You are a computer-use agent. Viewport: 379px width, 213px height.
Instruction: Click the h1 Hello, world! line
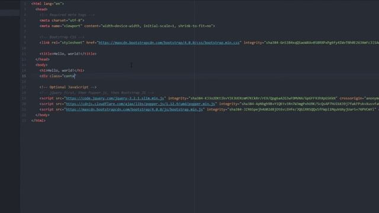[62, 70]
